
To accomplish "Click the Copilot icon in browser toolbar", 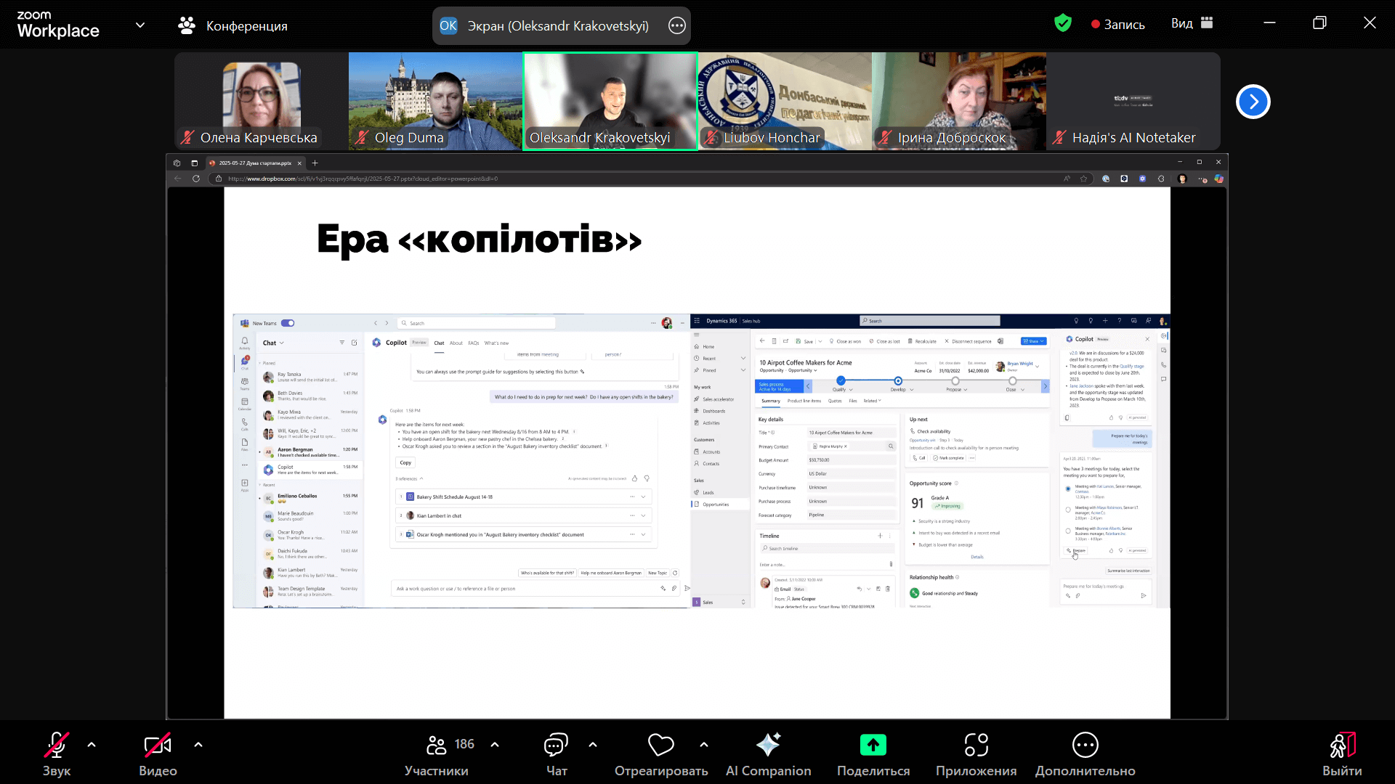I will [x=1219, y=179].
